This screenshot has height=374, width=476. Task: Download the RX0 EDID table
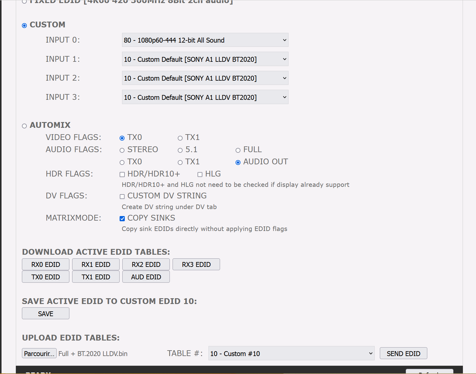pyautogui.click(x=46, y=264)
